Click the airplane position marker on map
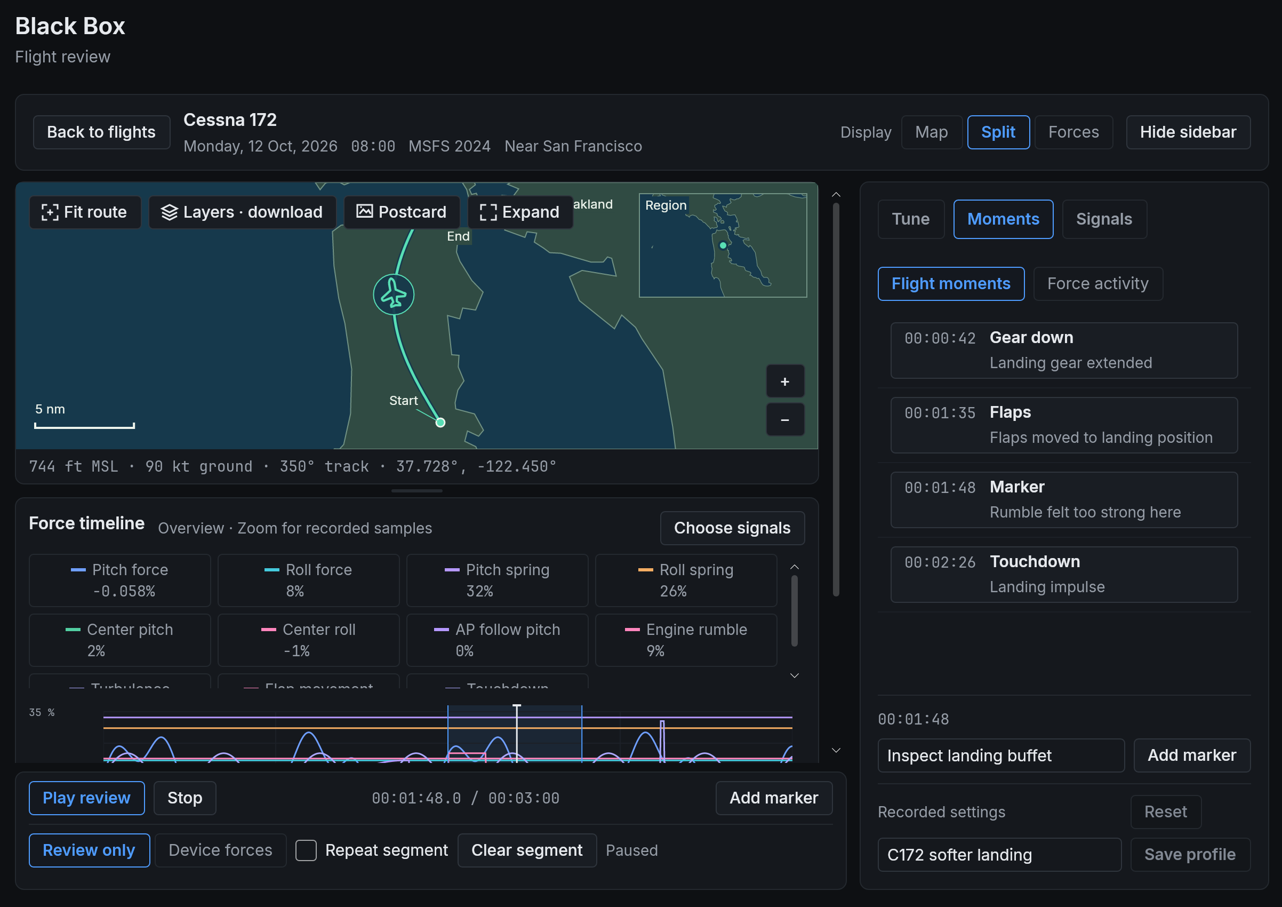This screenshot has height=907, width=1282. coord(394,295)
